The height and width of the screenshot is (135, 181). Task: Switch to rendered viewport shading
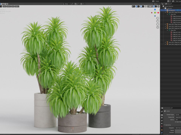[x=154, y=6]
